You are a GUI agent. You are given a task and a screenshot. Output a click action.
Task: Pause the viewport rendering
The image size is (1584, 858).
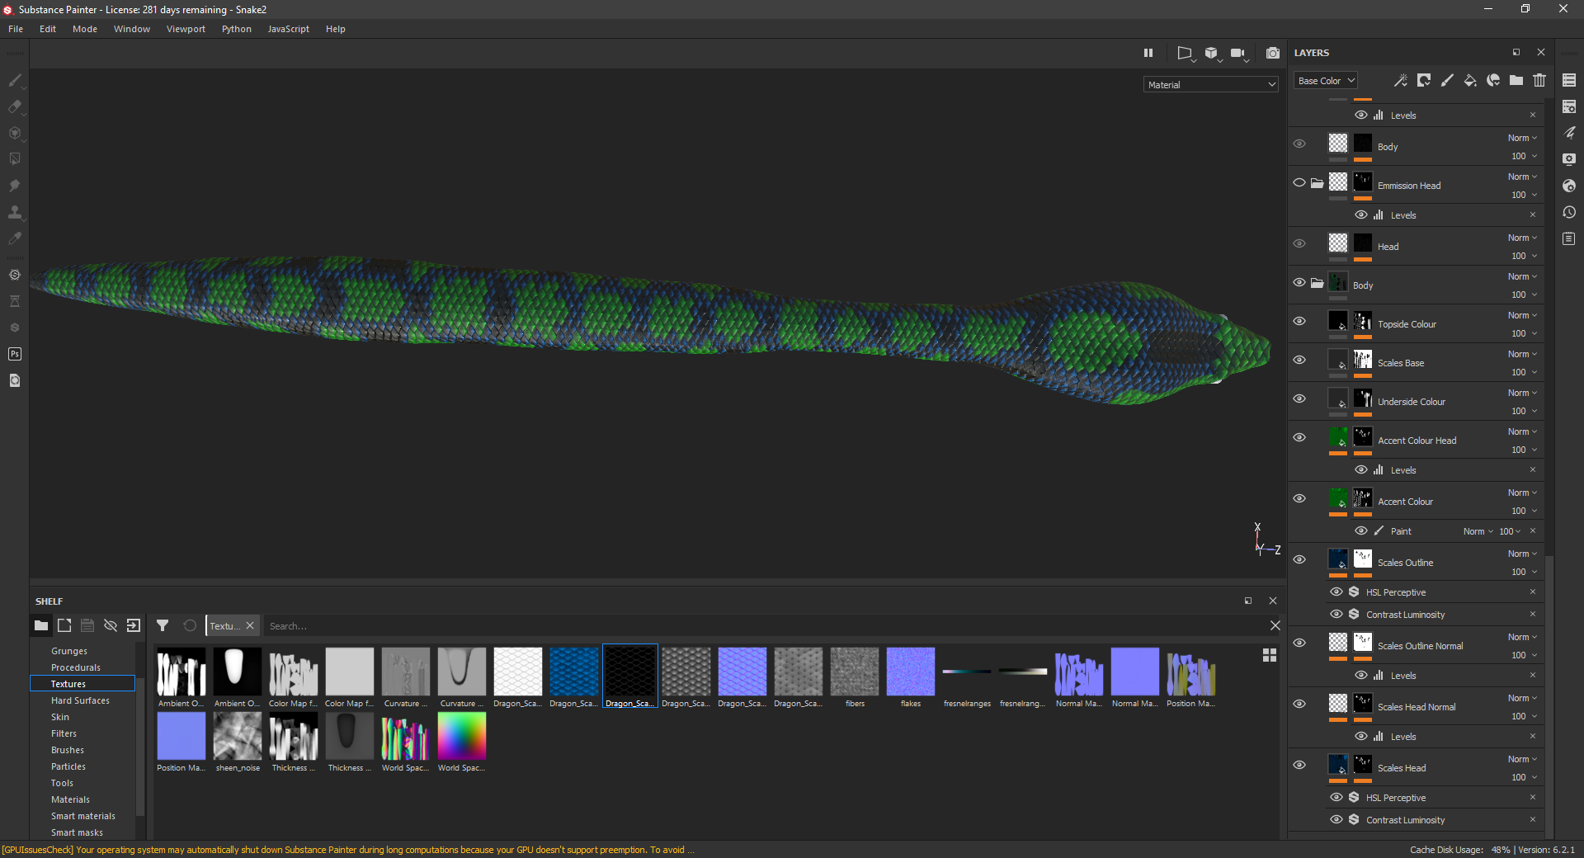click(x=1148, y=53)
